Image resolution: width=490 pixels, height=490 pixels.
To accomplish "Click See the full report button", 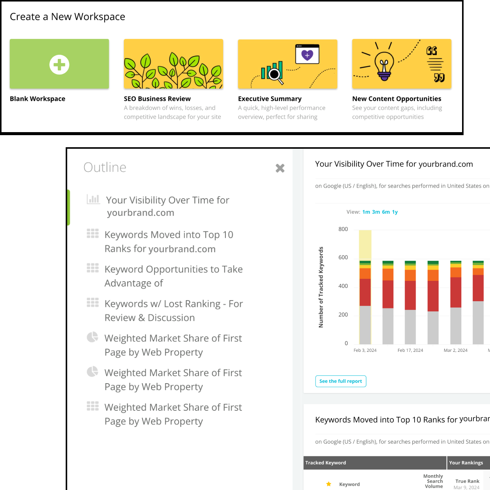I will coord(341,381).
